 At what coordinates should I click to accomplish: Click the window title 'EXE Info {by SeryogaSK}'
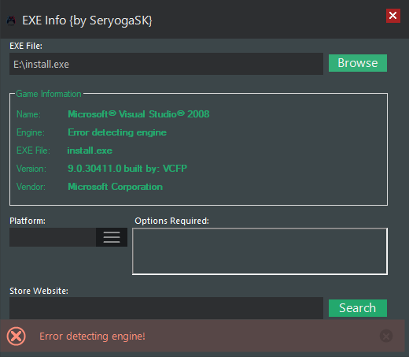pos(87,20)
